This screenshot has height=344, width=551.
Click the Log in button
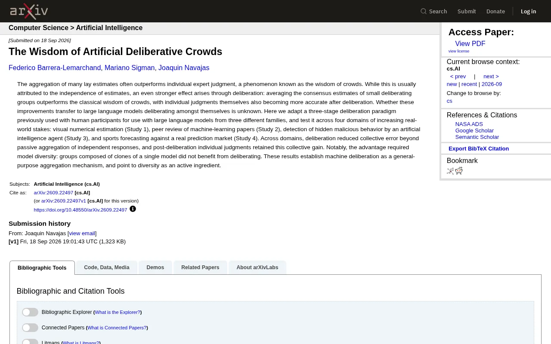[x=528, y=11]
